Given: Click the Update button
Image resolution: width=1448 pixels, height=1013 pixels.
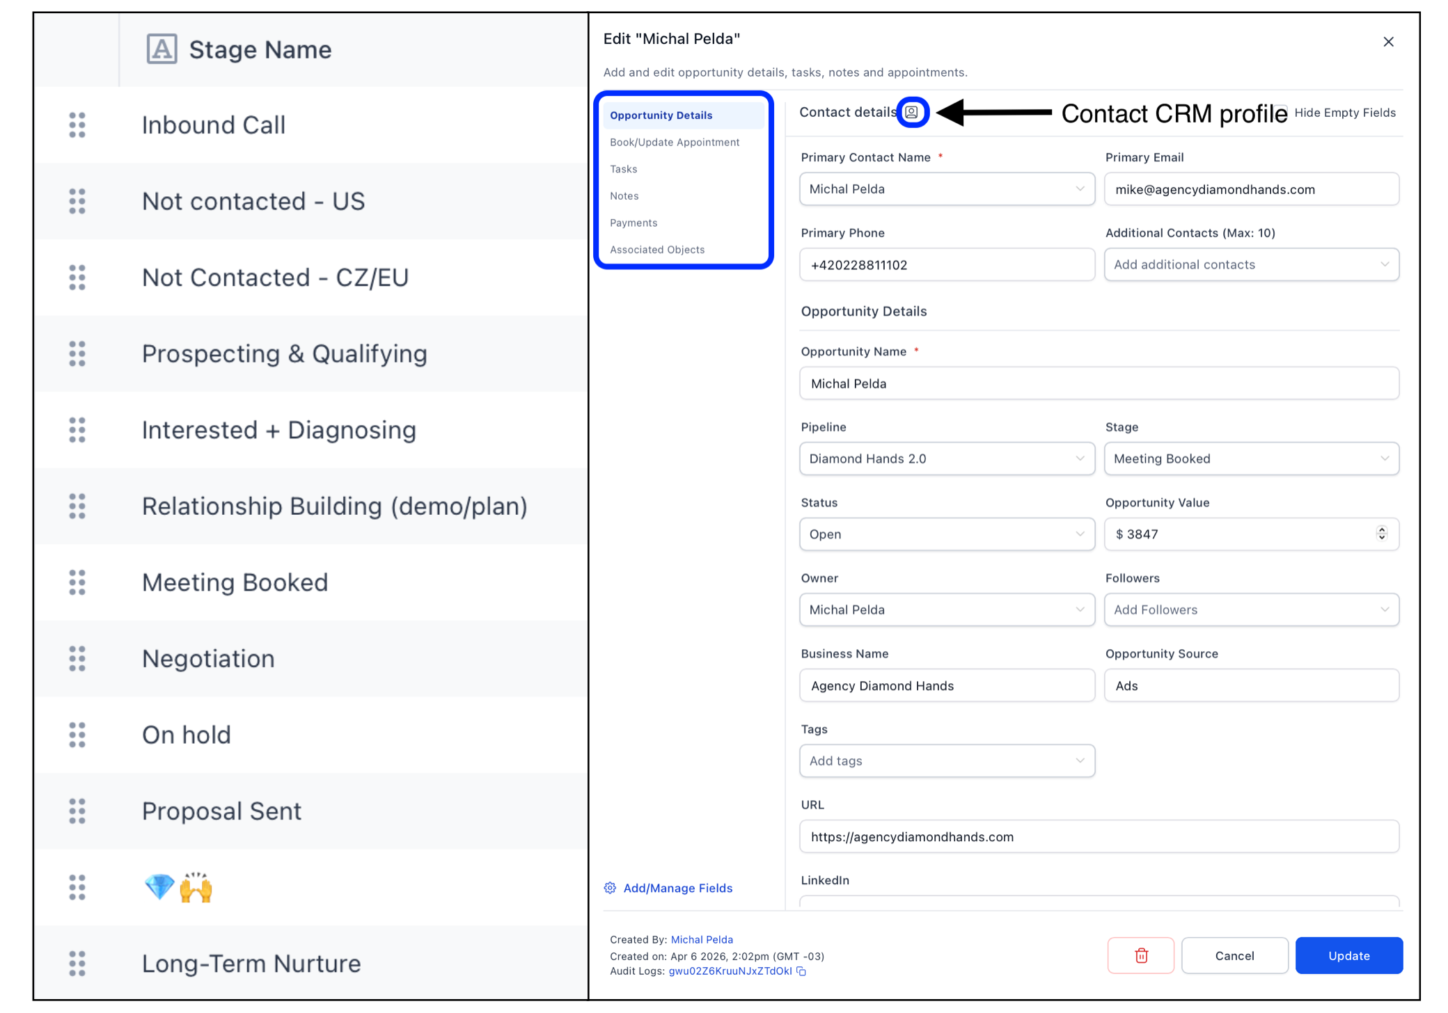Looking at the screenshot, I should pos(1348,955).
